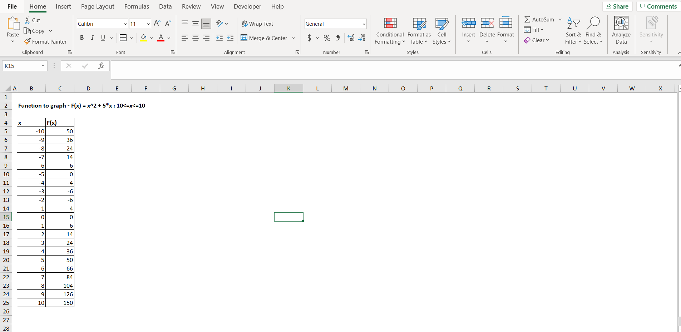This screenshot has height=332, width=681.
Task: Open the Developer ribbon tab
Action: [x=247, y=6]
